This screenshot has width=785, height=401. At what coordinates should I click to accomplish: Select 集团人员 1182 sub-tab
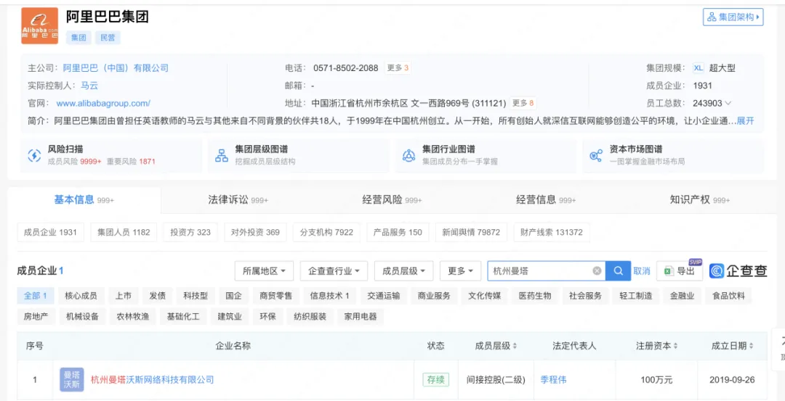point(124,232)
